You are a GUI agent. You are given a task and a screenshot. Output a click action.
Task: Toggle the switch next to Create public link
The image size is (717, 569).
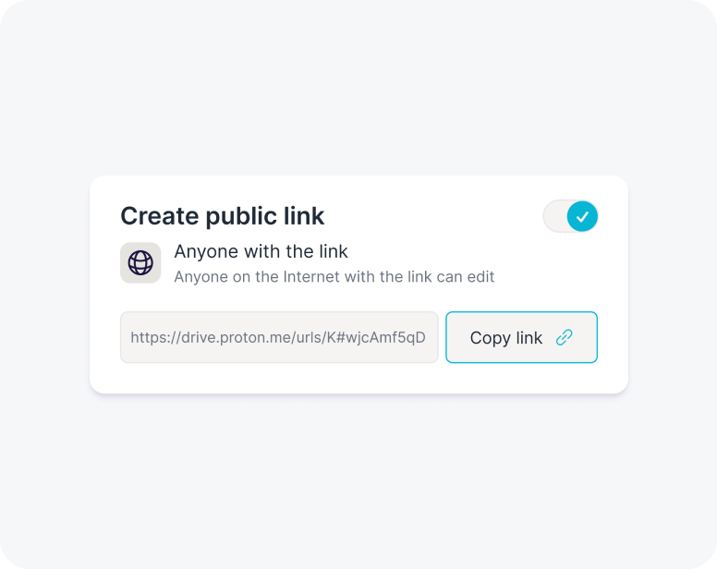(571, 216)
